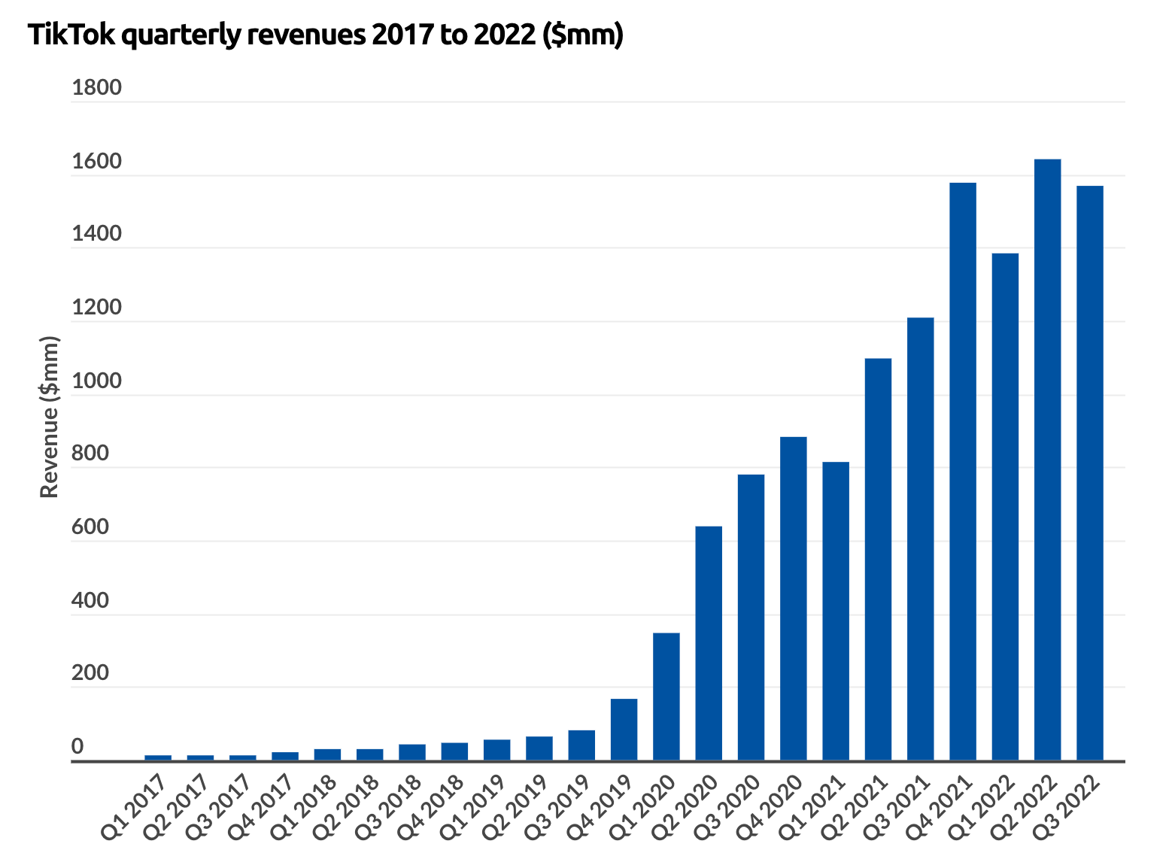Click the Q1 2022 revenue bar

1005,507
